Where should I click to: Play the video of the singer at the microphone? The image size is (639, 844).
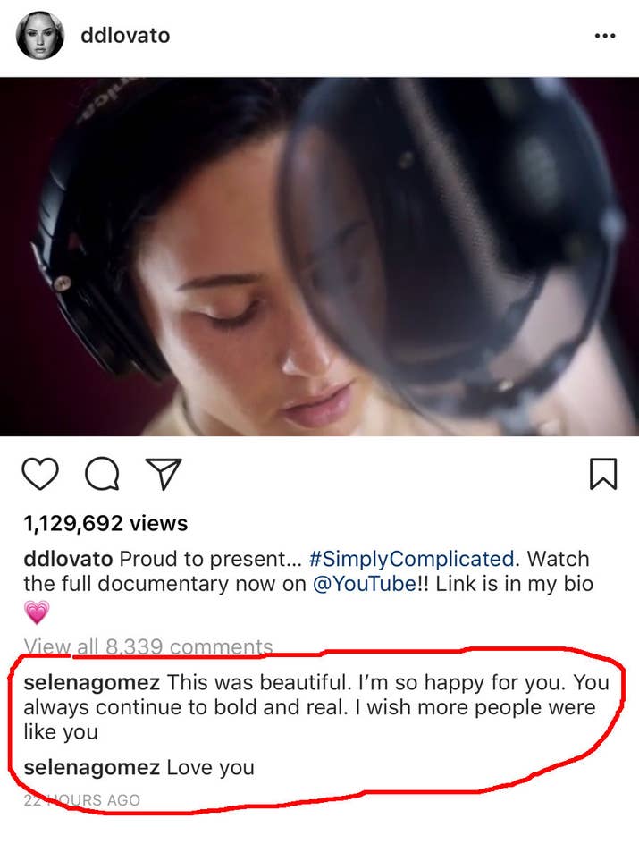[x=319, y=257]
